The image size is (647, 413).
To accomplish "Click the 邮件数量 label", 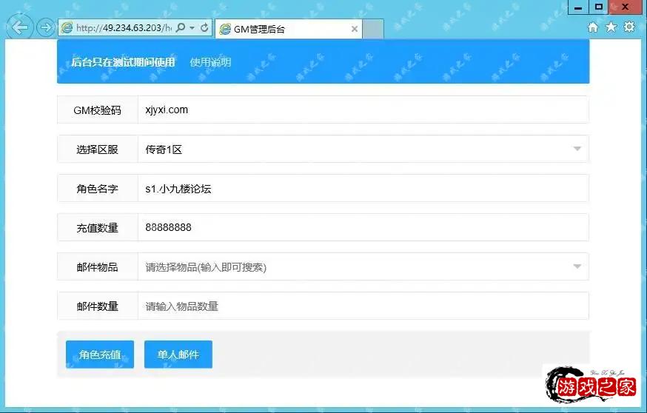I will point(98,306).
